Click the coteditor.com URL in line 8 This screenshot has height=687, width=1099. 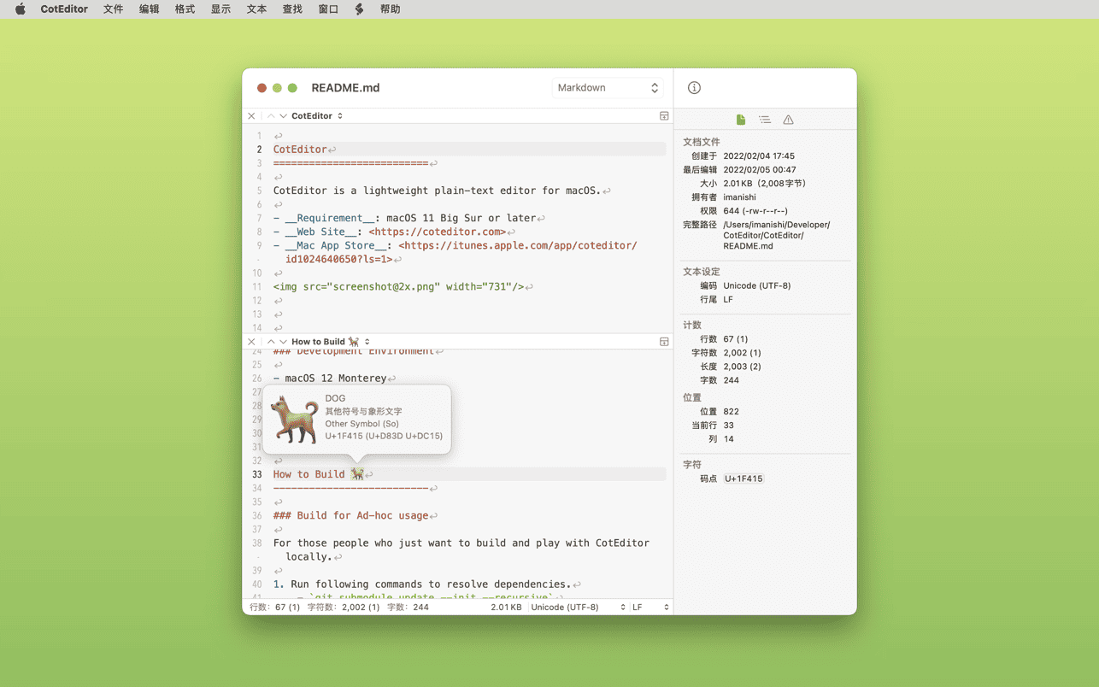(x=437, y=232)
